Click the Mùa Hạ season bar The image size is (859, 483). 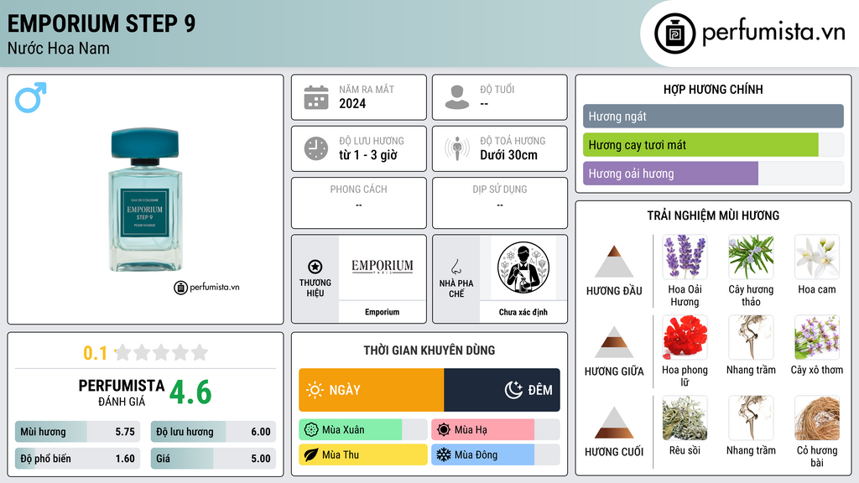tap(495, 430)
